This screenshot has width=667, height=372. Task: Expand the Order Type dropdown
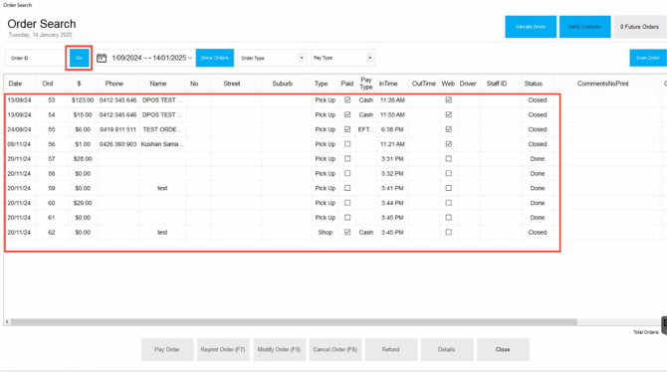point(302,58)
